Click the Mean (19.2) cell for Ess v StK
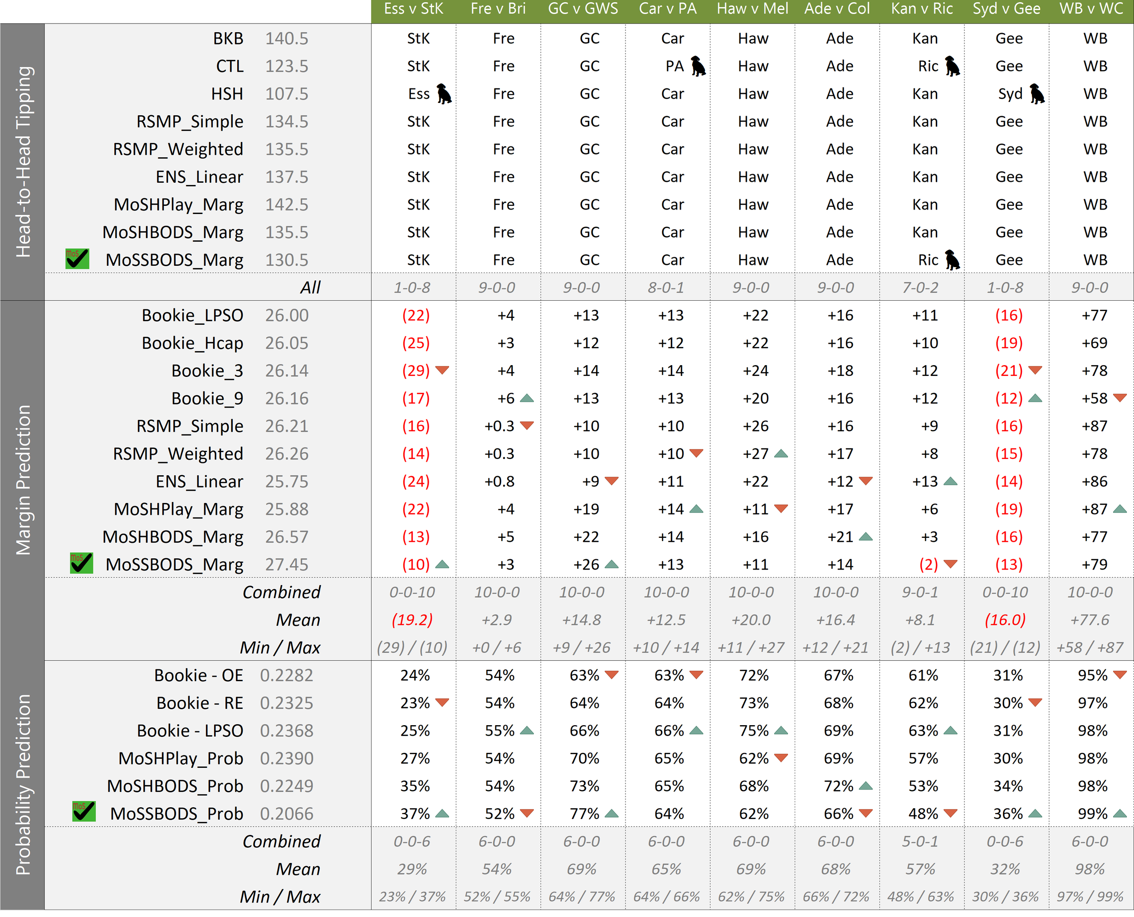The image size is (1134, 917). (x=412, y=619)
